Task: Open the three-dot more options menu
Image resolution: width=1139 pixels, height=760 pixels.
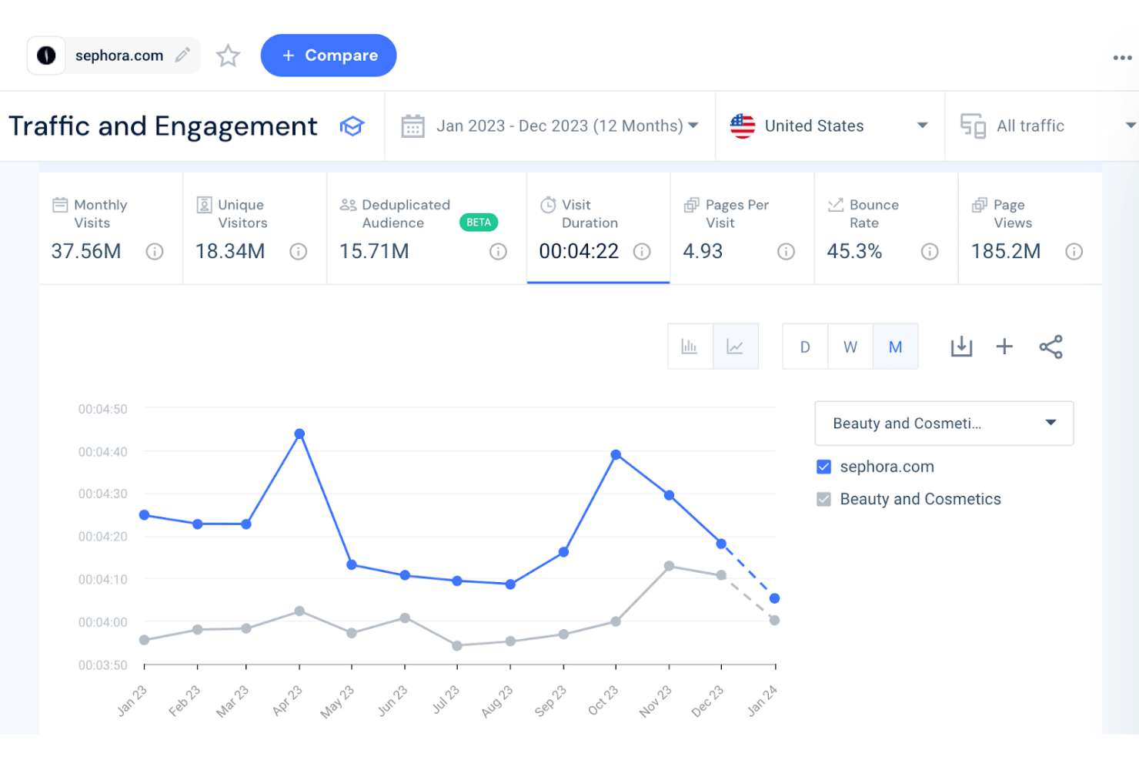Action: pyautogui.click(x=1122, y=57)
